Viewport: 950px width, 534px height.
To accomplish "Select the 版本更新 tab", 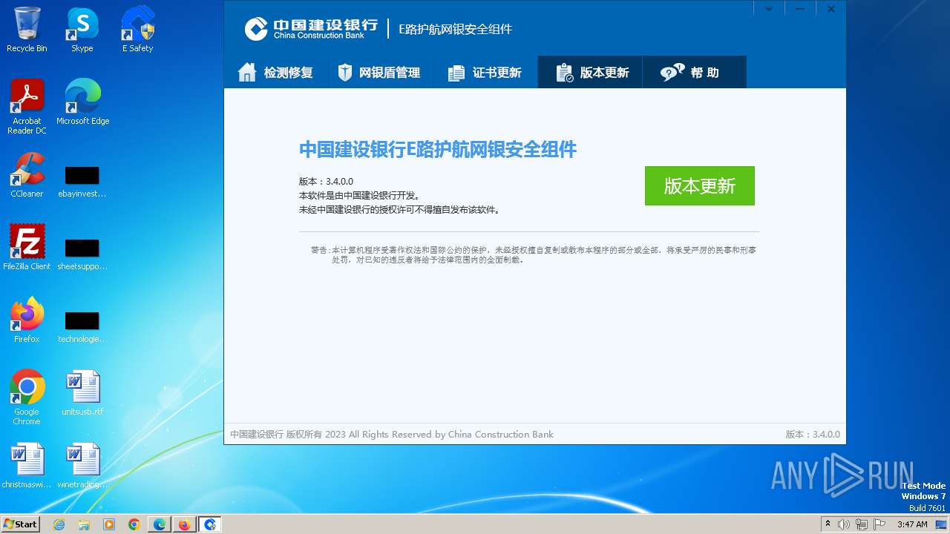I will coord(590,73).
